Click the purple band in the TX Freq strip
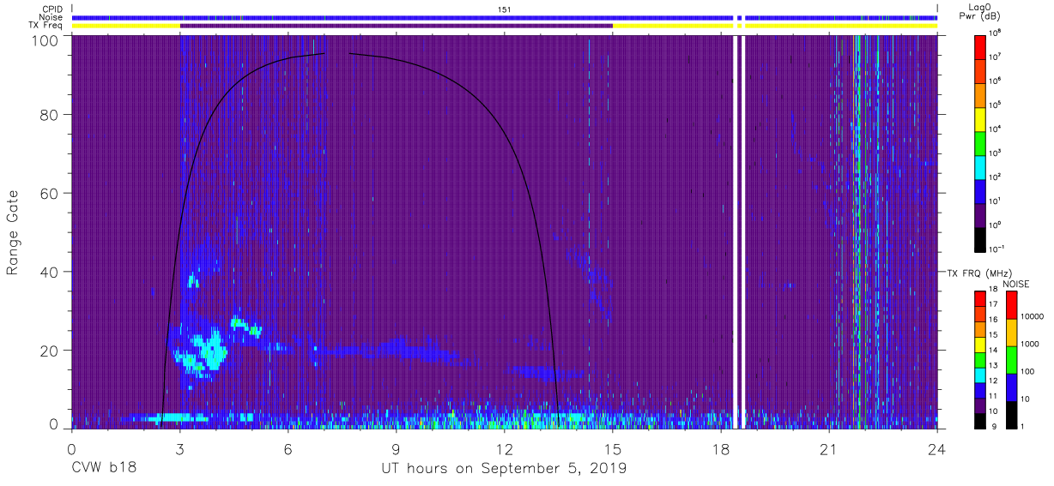The height and width of the screenshot is (486, 1054). click(x=397, y=26)
